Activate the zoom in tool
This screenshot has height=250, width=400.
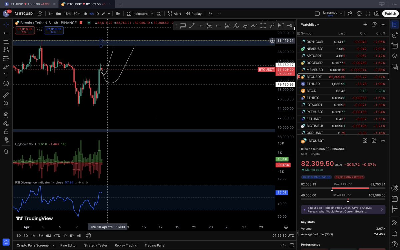tap(6, 103)
